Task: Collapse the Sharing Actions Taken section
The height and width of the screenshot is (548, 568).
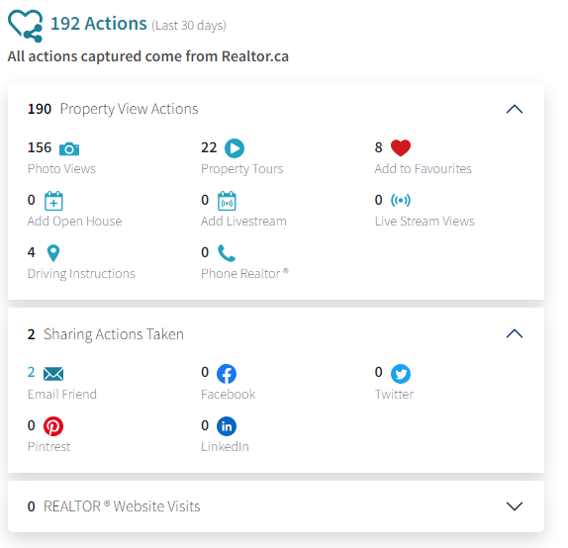Action: tap(515, 333)
